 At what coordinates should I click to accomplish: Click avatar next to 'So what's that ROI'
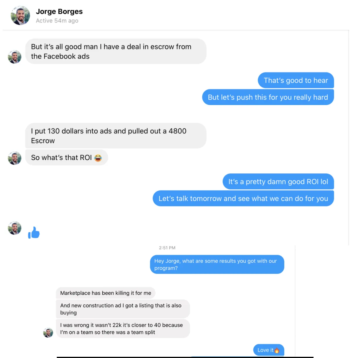[15, 158]
